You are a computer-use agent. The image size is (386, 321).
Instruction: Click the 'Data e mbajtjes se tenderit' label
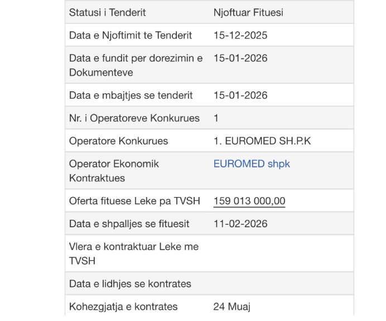click(x=131, y=95)
